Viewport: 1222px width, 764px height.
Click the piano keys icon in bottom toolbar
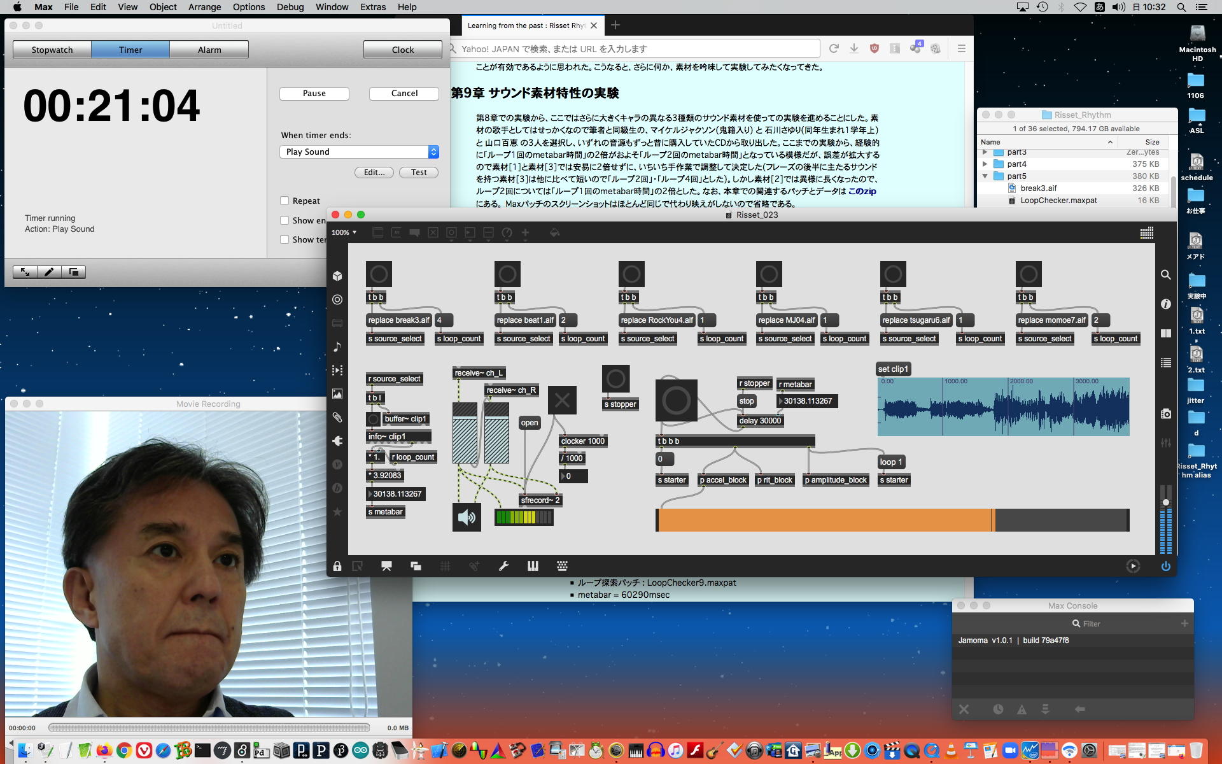tap(533, 566)
